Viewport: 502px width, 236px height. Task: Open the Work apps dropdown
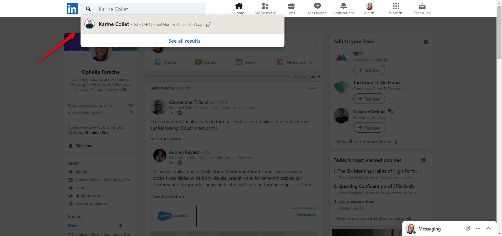pyautogui.click(x=396, y=8)
